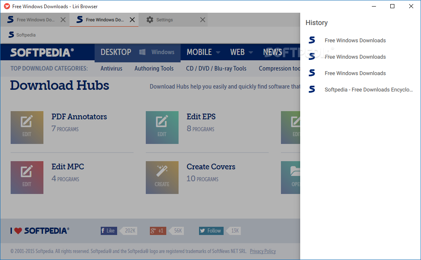421x260 pixels.
Task: Open the WEB navigation menu
Action: (x=238, y=52)
